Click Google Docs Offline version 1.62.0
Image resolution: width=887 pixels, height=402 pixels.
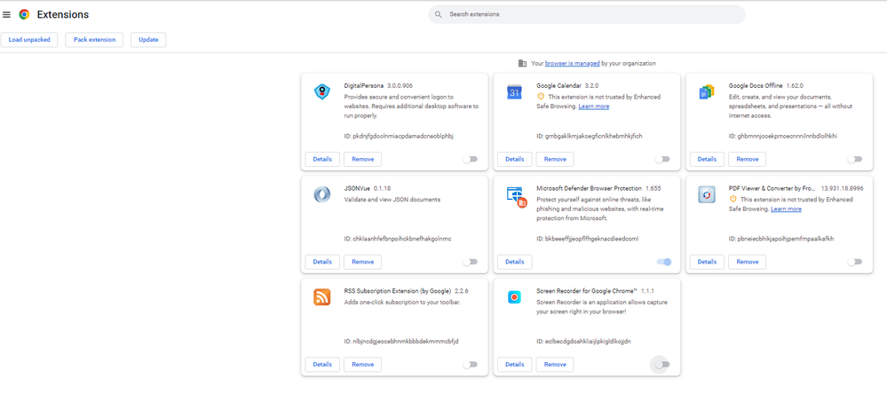[x=795, y=86]
